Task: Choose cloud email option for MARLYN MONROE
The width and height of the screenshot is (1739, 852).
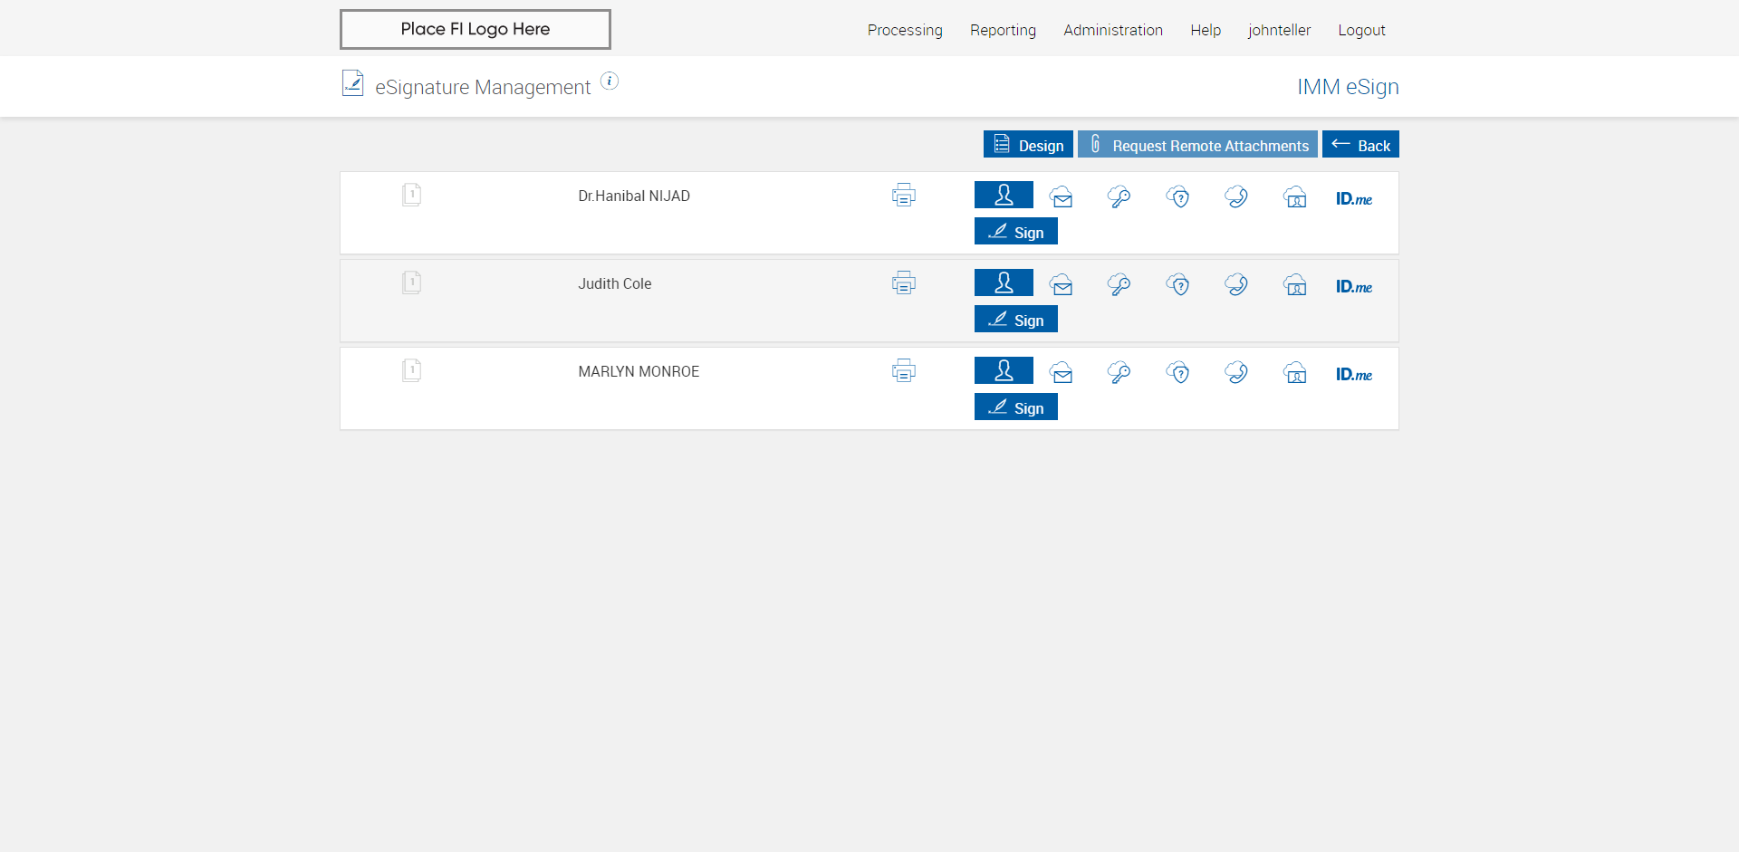Action: pyautogui.click(x=1062, y=372)
